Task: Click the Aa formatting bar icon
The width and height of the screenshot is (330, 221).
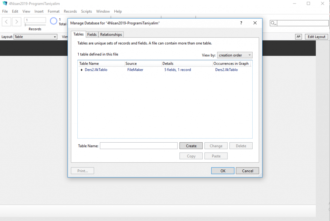Action: [298, 37]
